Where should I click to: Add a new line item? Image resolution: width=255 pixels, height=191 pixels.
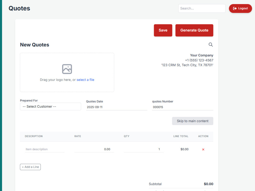pyautogui.click(x=30, y=167)
